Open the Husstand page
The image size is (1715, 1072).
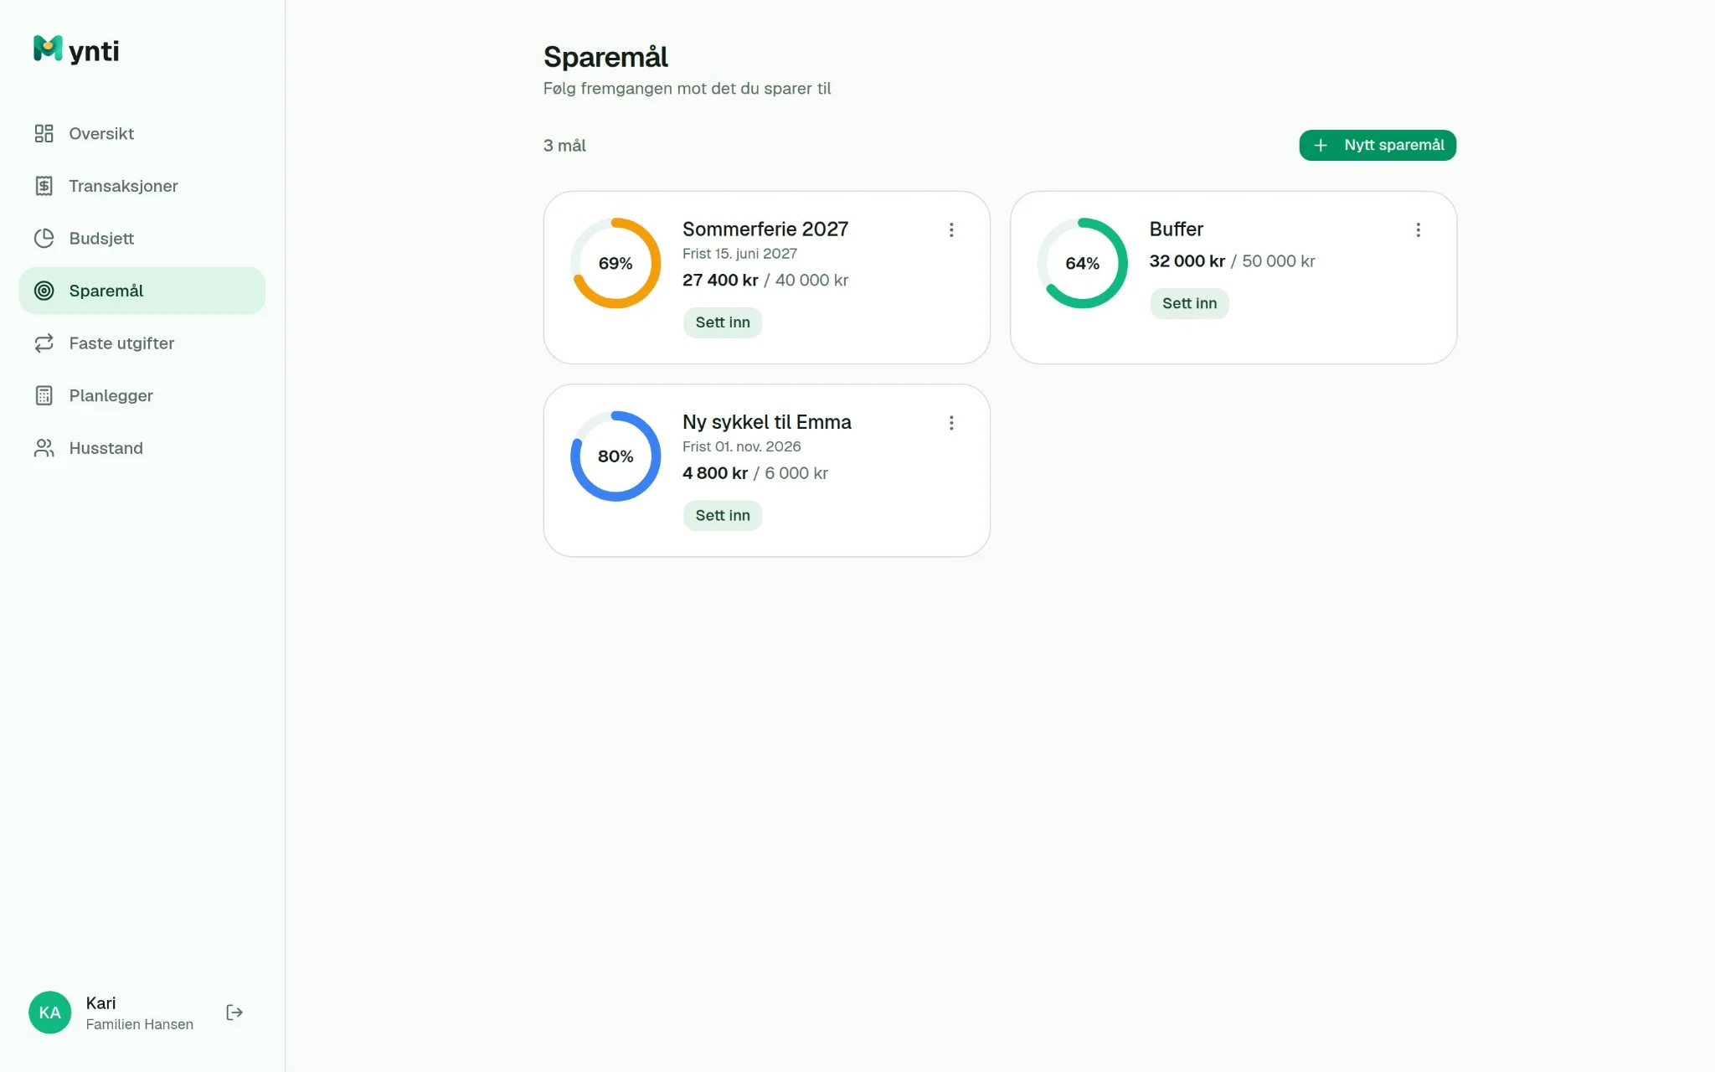[x=142, y=448]
